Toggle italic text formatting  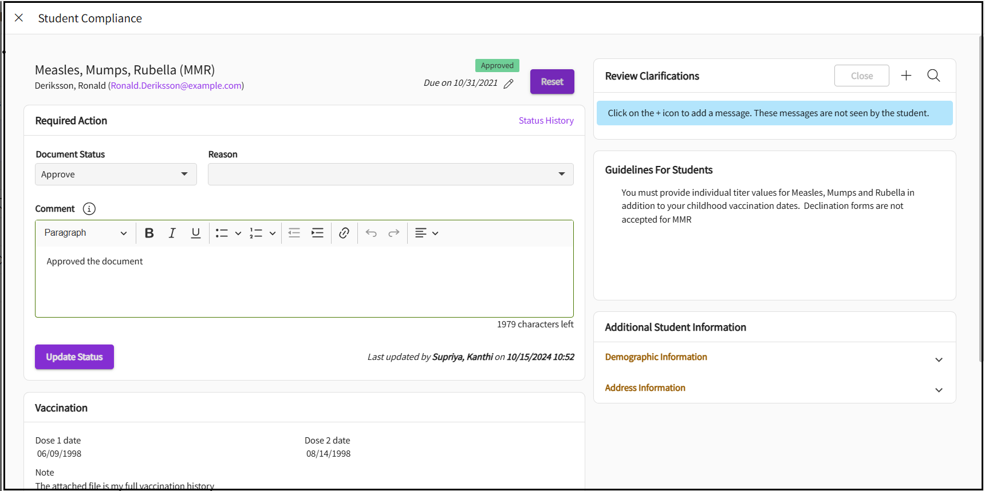click(x=172, y=233)
